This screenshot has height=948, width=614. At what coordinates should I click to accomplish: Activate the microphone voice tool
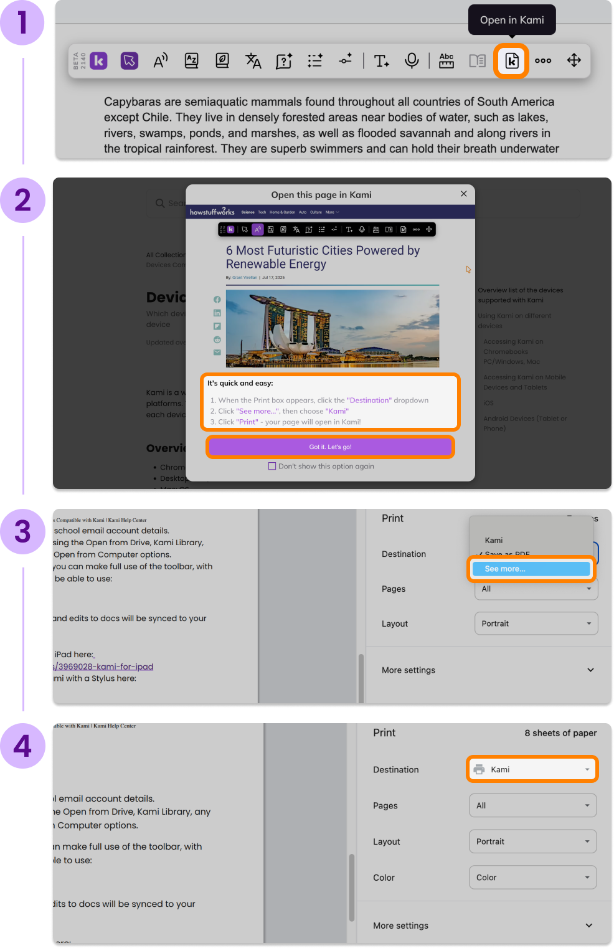tap(412, 60)
